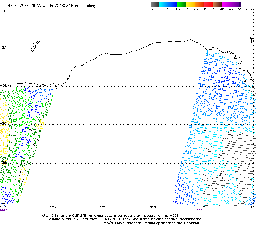Select the '45' label under the color legend
Screen dimensions: 256x225
231,9
